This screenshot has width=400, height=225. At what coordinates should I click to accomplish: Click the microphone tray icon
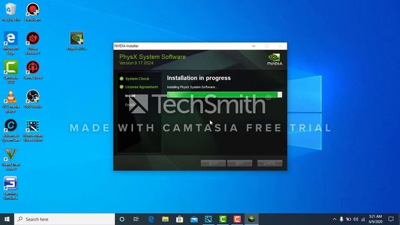coord(341,219)
